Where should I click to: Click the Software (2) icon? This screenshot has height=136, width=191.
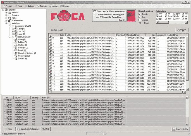pos(16,48)
